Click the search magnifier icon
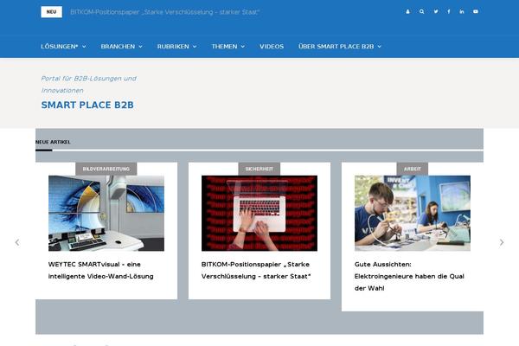 (x=422, y=11)
